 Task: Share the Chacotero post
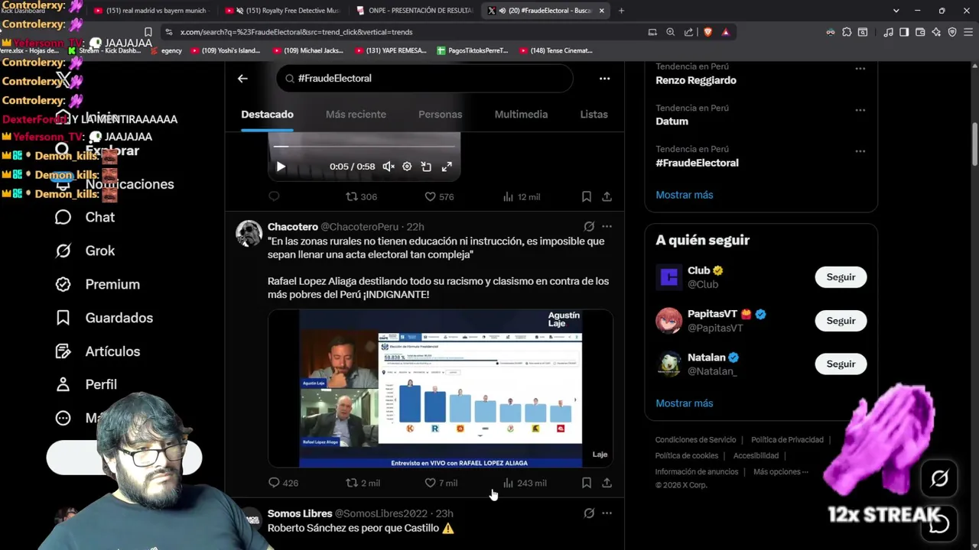pos(607,483)
